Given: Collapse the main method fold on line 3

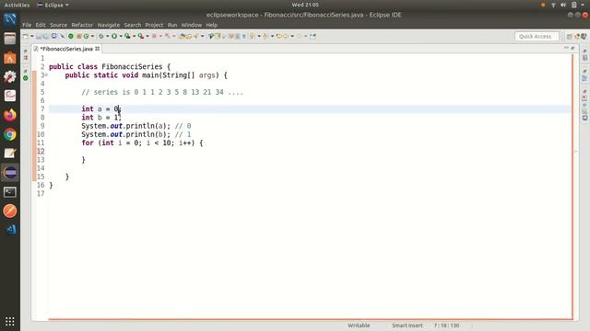Looking at the screenshot, I should tap(47, 75).
